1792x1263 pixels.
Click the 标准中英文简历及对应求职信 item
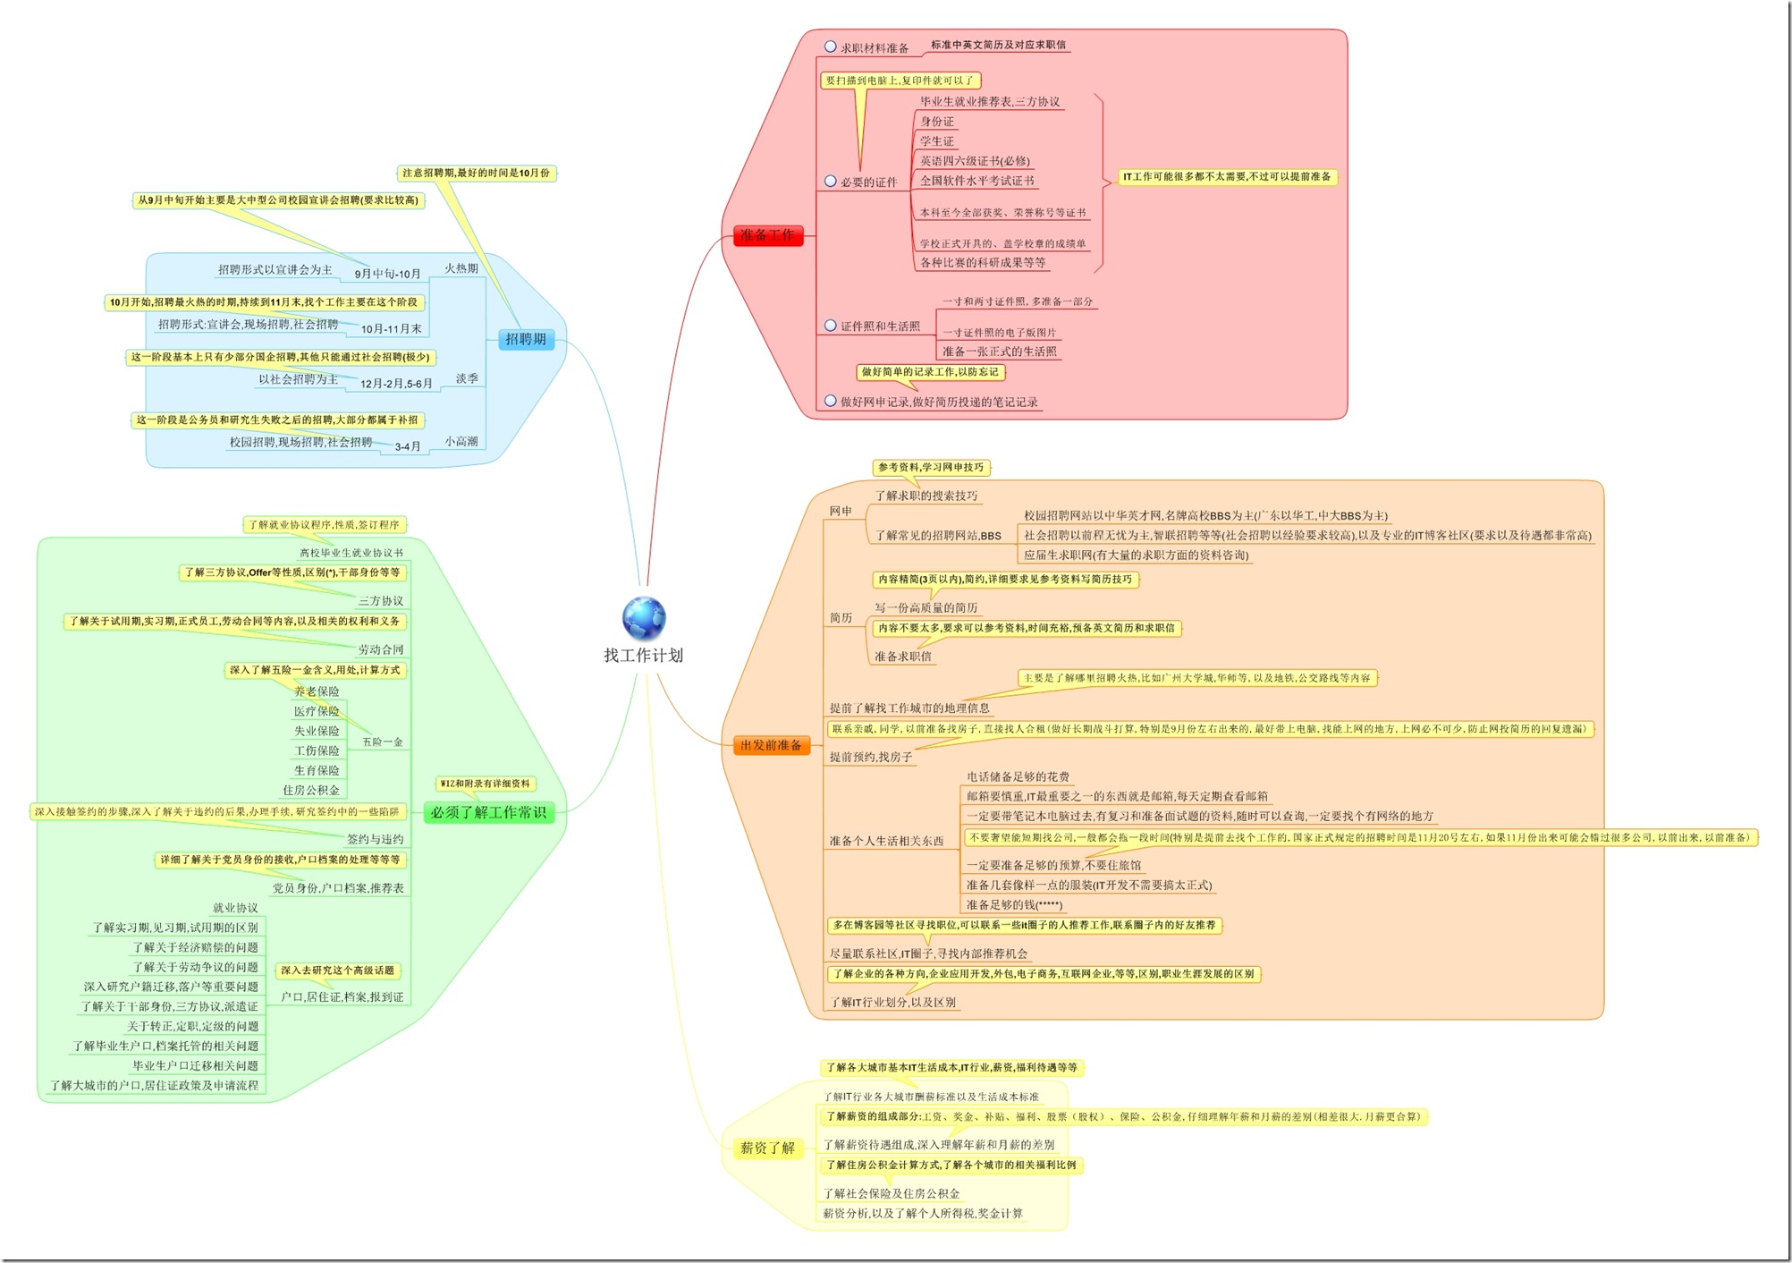(x=999, y=45)
